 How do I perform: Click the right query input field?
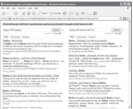(89, 30)
